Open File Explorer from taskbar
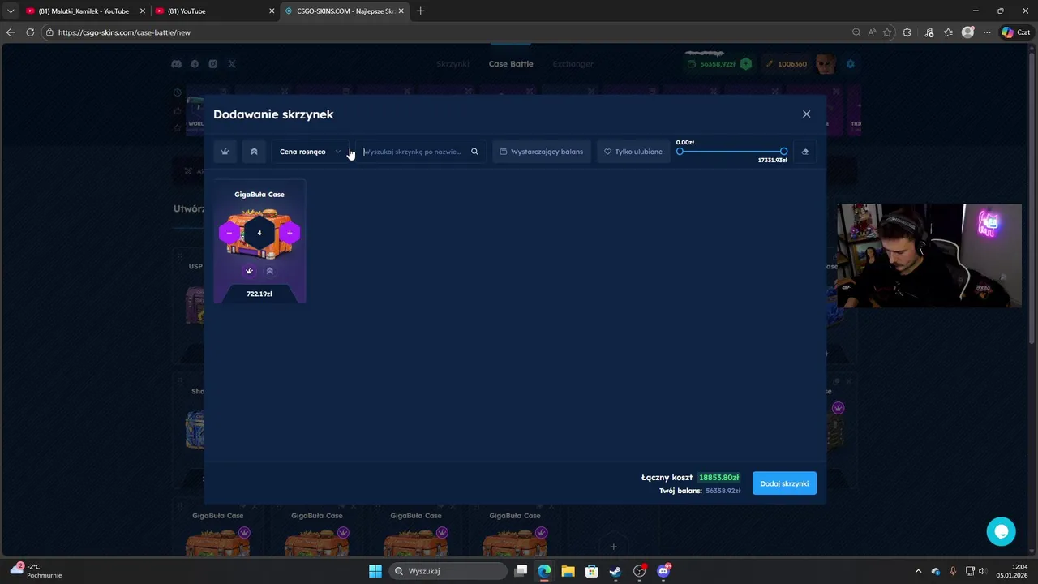Image resolution: width=1038 pixels, height=584 pixels. point(568,571)
